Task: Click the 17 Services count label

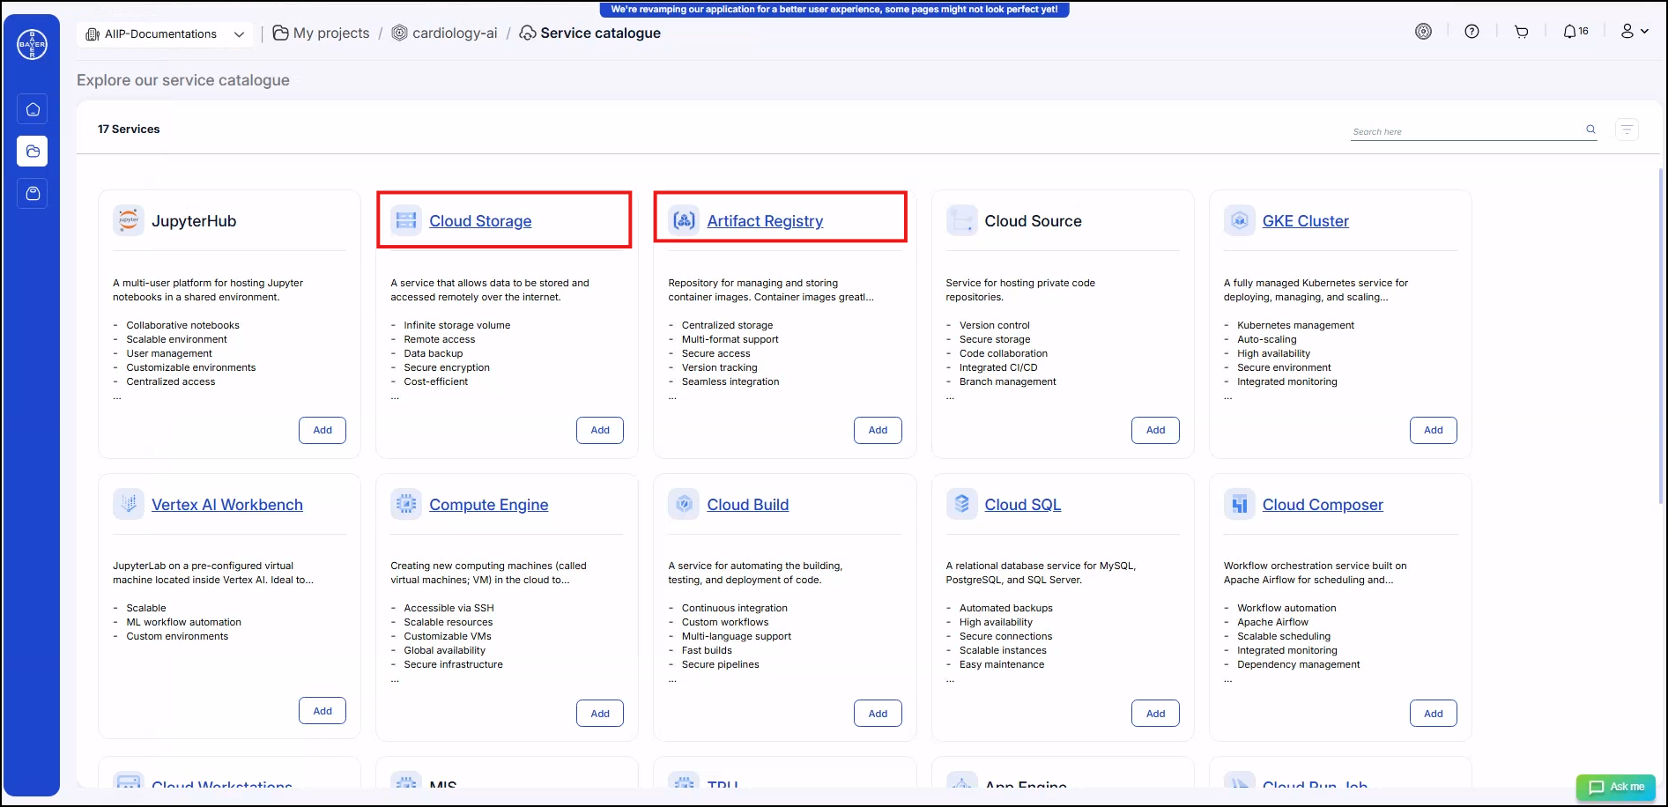Action: coord(129,129)
